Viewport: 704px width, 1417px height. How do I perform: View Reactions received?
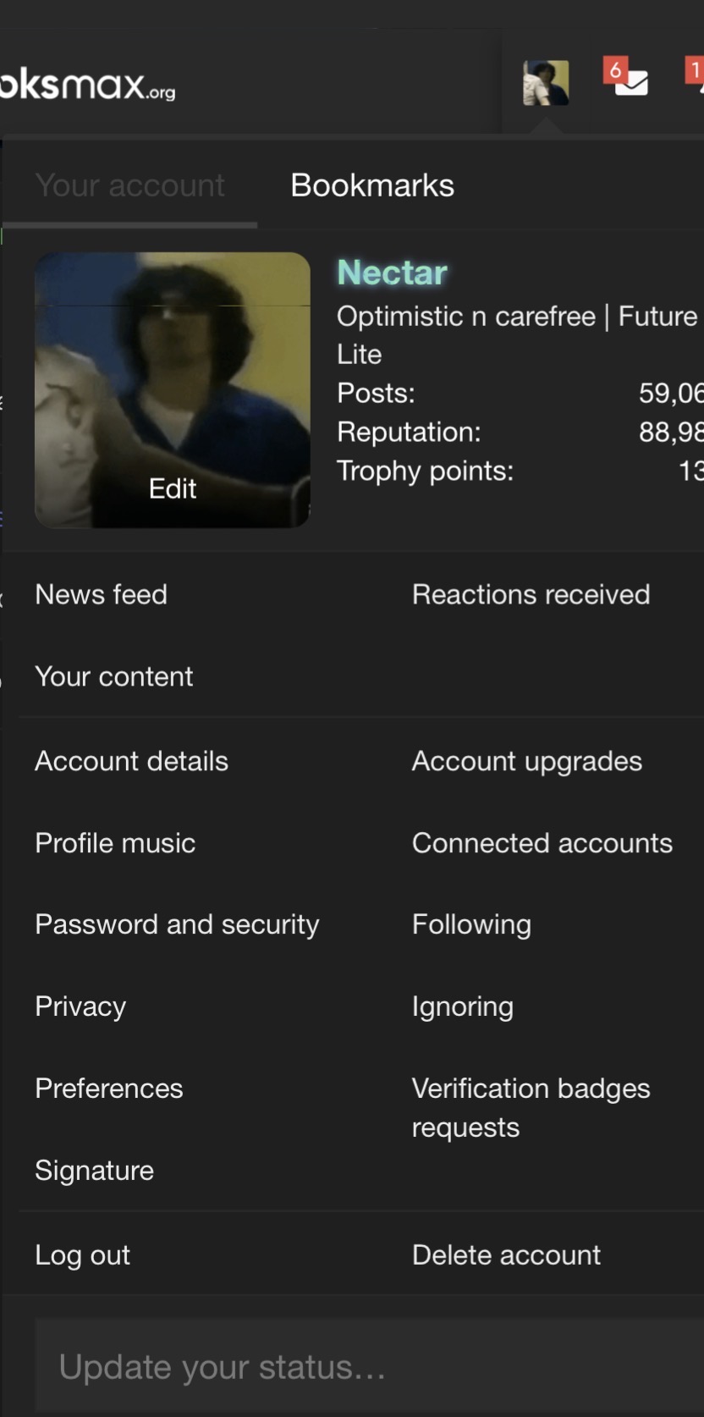531,594
